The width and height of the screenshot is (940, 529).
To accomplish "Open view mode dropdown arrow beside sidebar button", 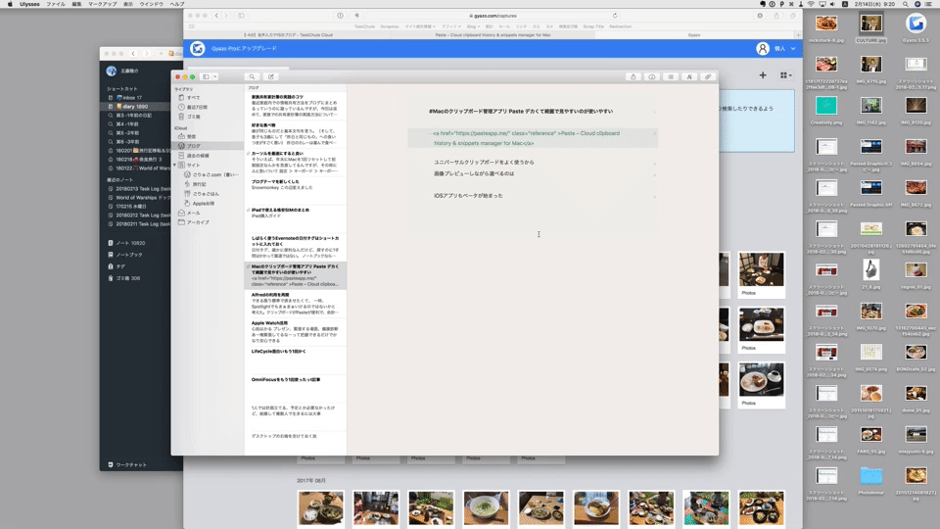I will [x=215, y=76].
